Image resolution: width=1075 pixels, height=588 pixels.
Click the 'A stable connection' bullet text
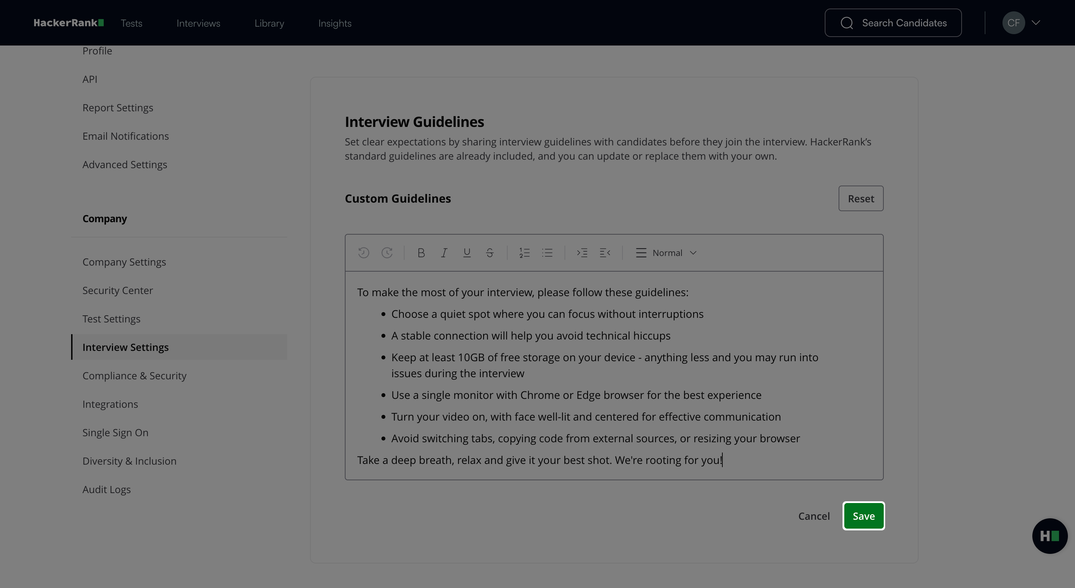coord(531,336)
